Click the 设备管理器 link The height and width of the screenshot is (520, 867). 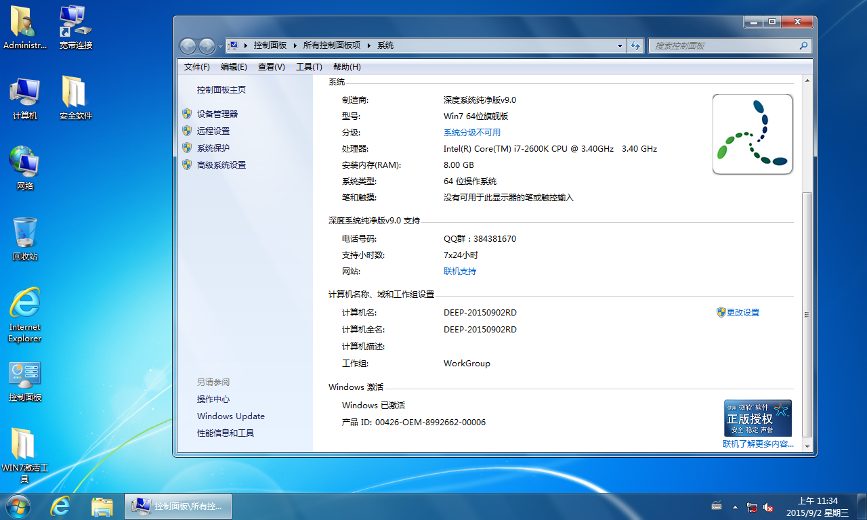pyautogui.click(x=217, y=114)
